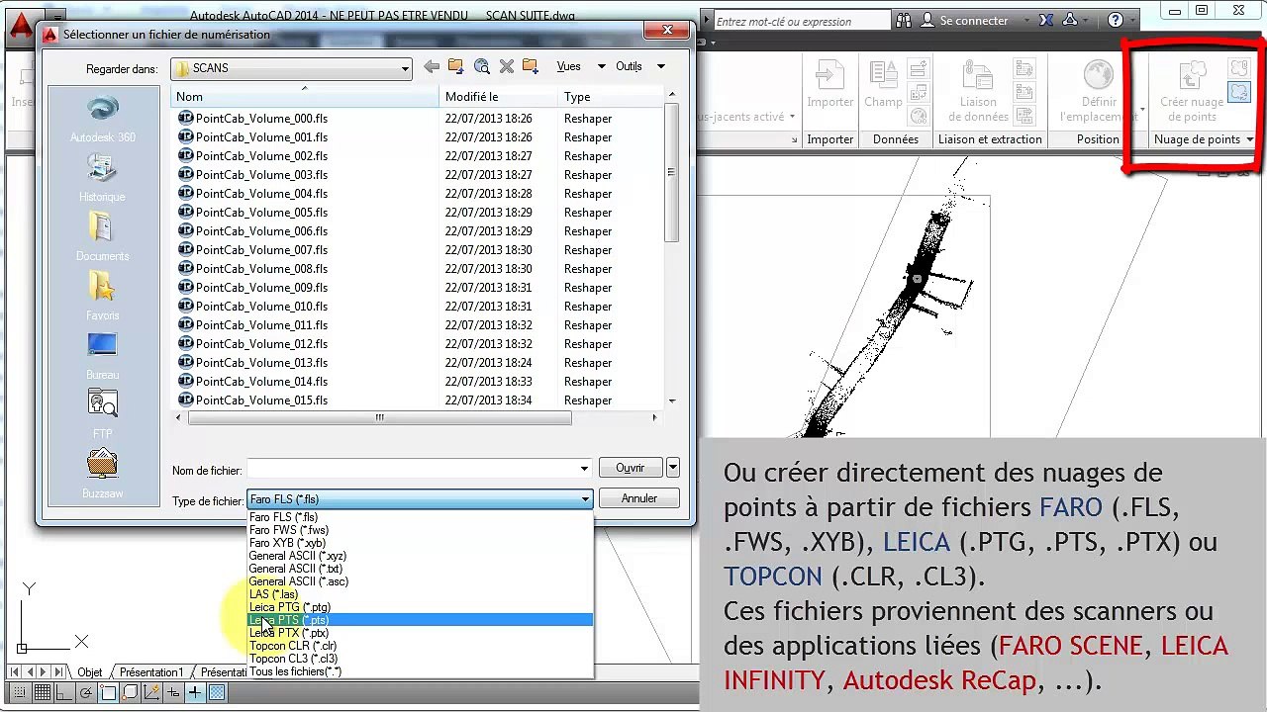Delete the selected file with the X icon

click(x=507, y=66)
